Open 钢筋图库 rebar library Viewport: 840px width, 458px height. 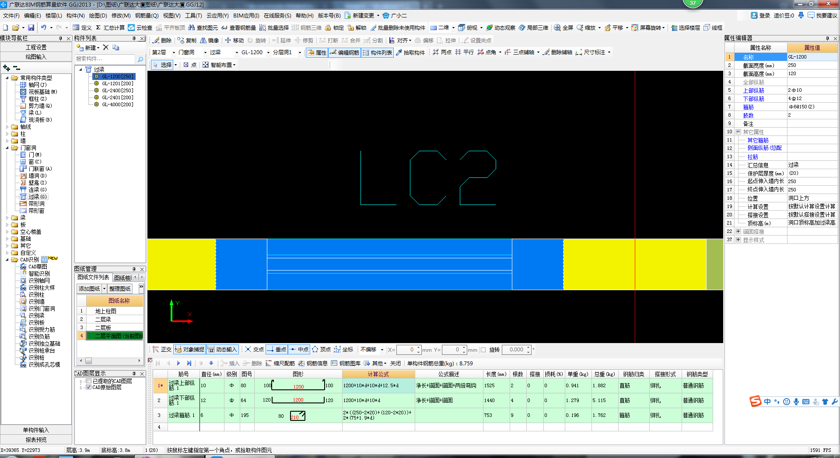346,363
